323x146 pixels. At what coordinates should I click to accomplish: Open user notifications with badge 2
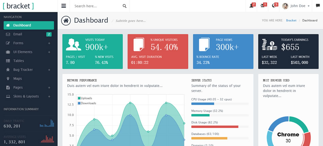pos(252,5)
